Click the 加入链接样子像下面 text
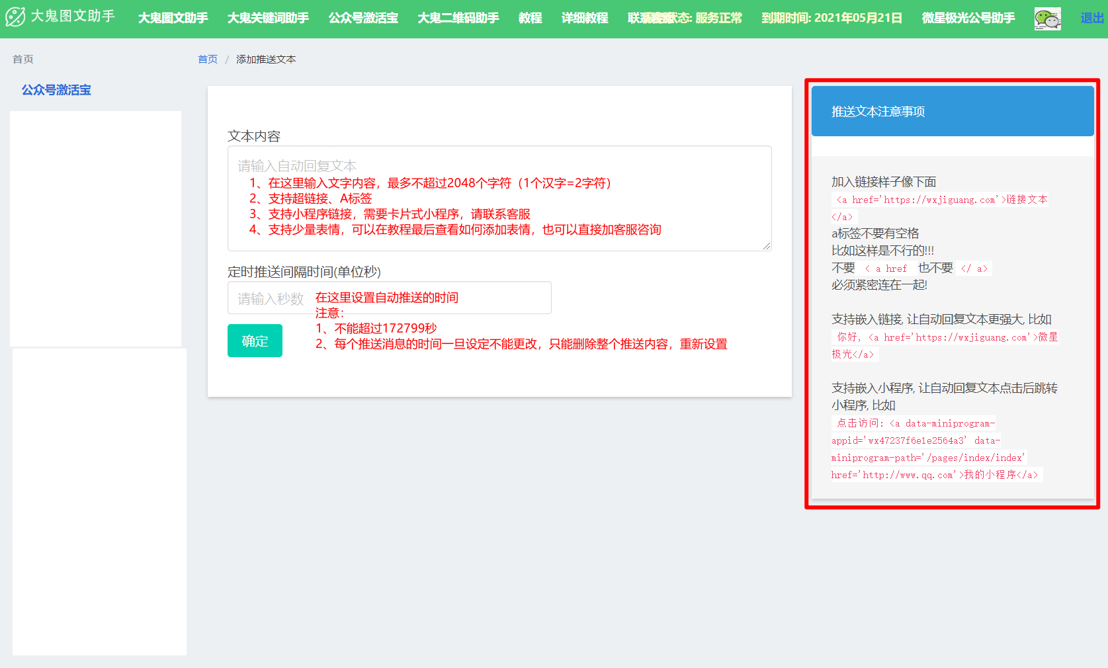 [884, 182]
